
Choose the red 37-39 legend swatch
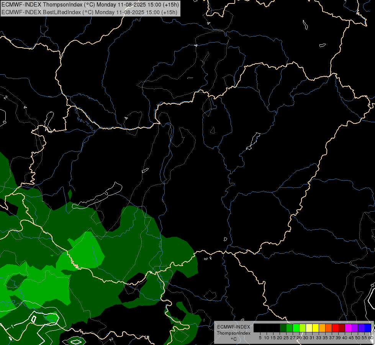click(x=335, y=328)
